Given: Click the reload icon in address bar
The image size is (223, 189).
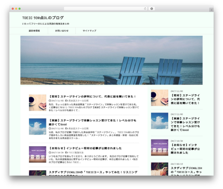Looking at the screenshot, I should (x=145, y=8).
